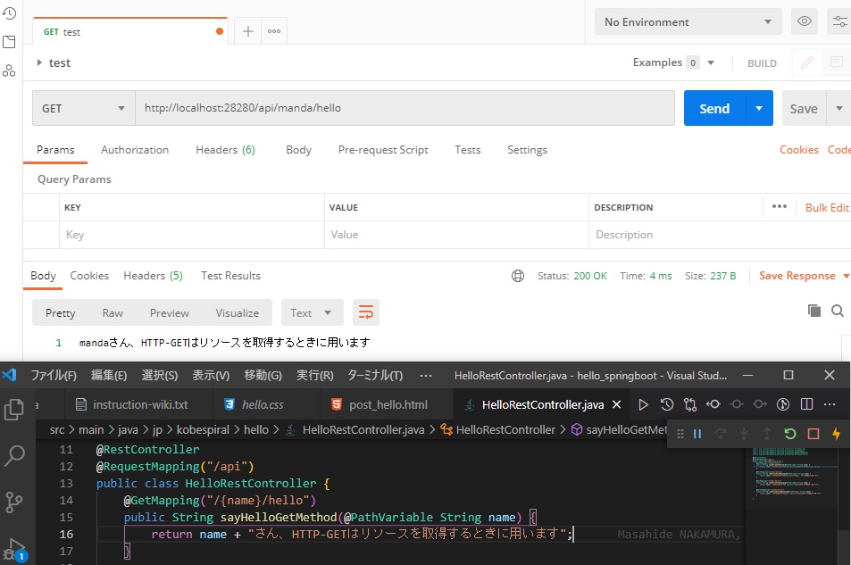This screenshot has width=851, height=565.
Task: Click the word-wrap icon in response body
Action: [x=366, y=312]
